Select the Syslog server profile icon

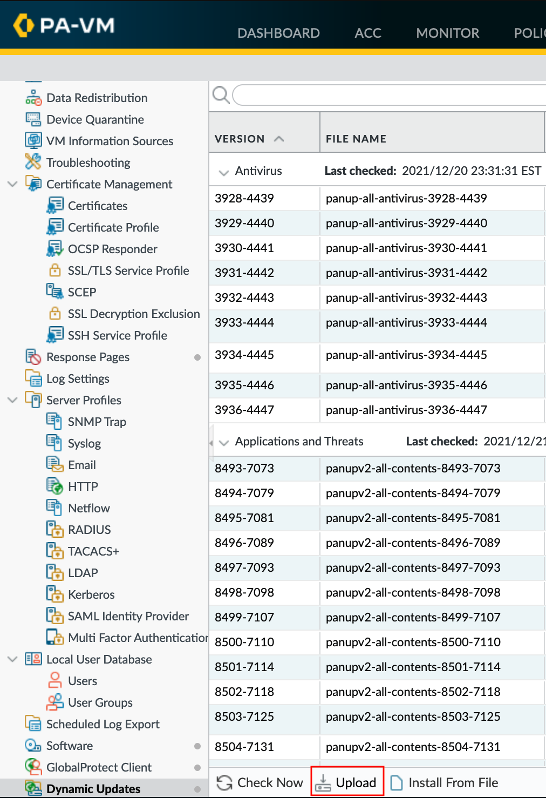click(54, 443)
